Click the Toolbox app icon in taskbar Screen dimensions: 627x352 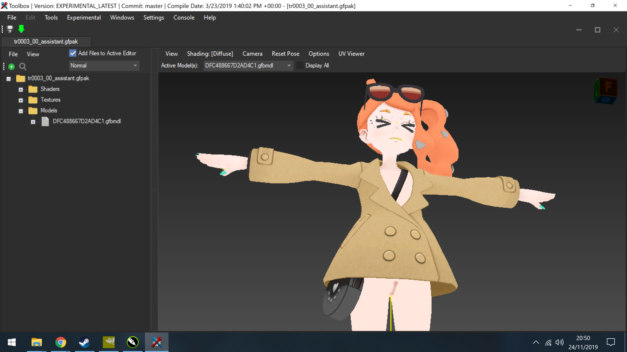[x=157, y=342]
